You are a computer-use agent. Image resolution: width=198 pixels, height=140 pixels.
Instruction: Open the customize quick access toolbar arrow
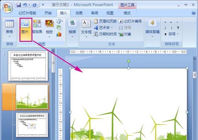point(43,5)
